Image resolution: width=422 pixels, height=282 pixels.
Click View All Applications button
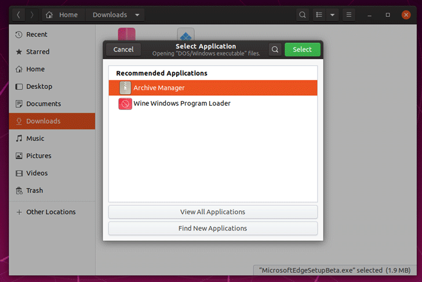point(213,212)
